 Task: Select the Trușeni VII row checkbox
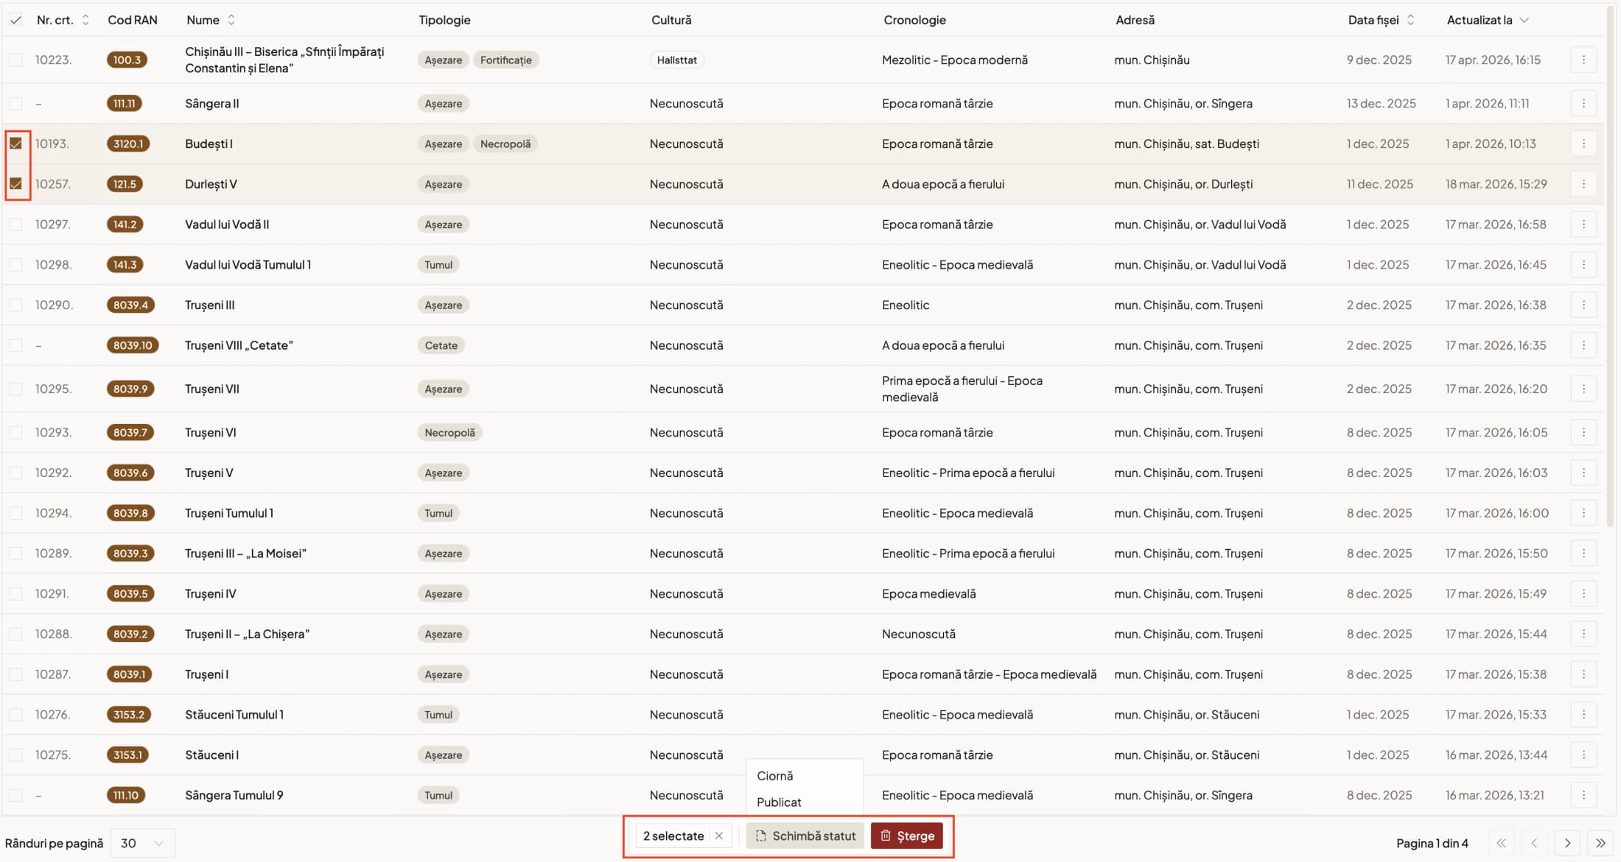[15, 389]
